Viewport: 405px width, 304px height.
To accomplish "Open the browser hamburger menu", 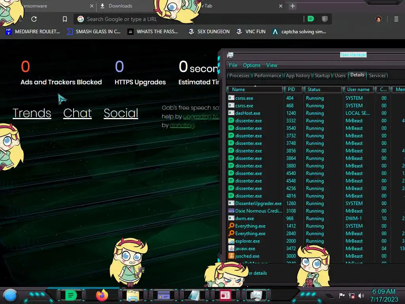I will [396, 19].
